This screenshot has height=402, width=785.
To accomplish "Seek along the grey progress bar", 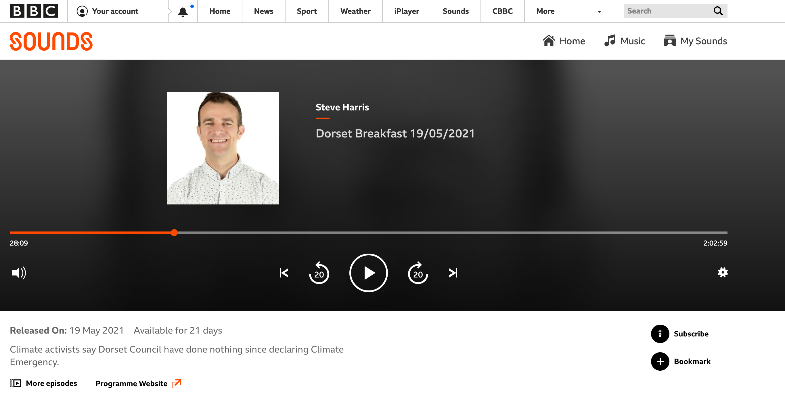I will pos(452,233).
